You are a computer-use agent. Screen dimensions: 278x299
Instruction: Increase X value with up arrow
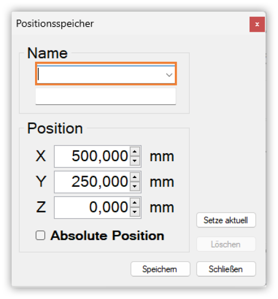coord(135,152)
